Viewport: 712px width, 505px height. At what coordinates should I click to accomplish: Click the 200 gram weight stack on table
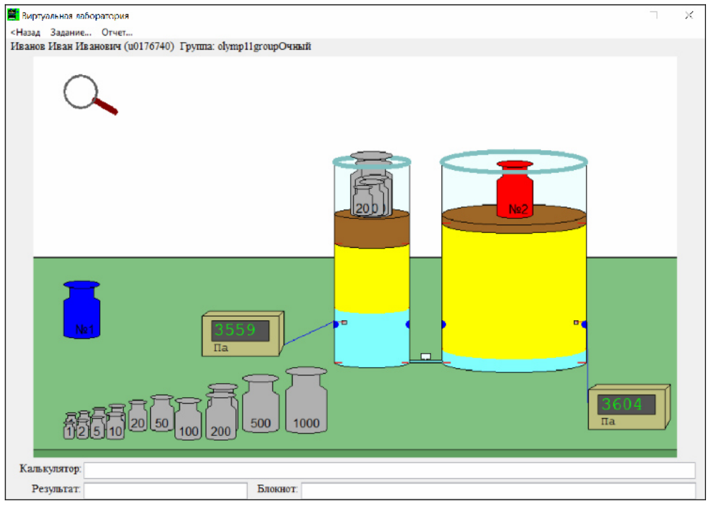221,411
